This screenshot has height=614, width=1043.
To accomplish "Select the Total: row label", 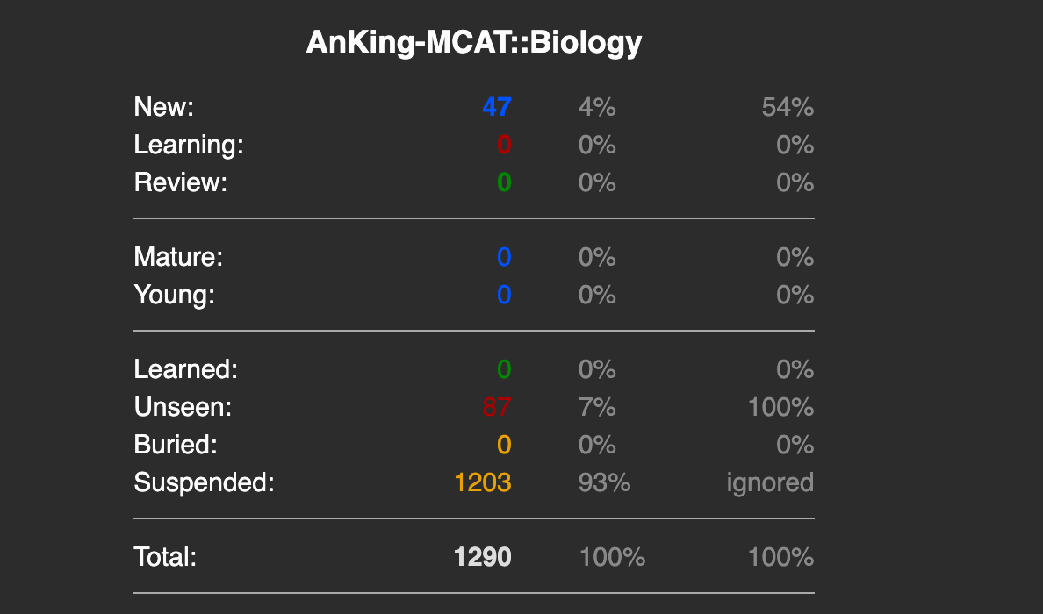I will [x=165, y=557].
